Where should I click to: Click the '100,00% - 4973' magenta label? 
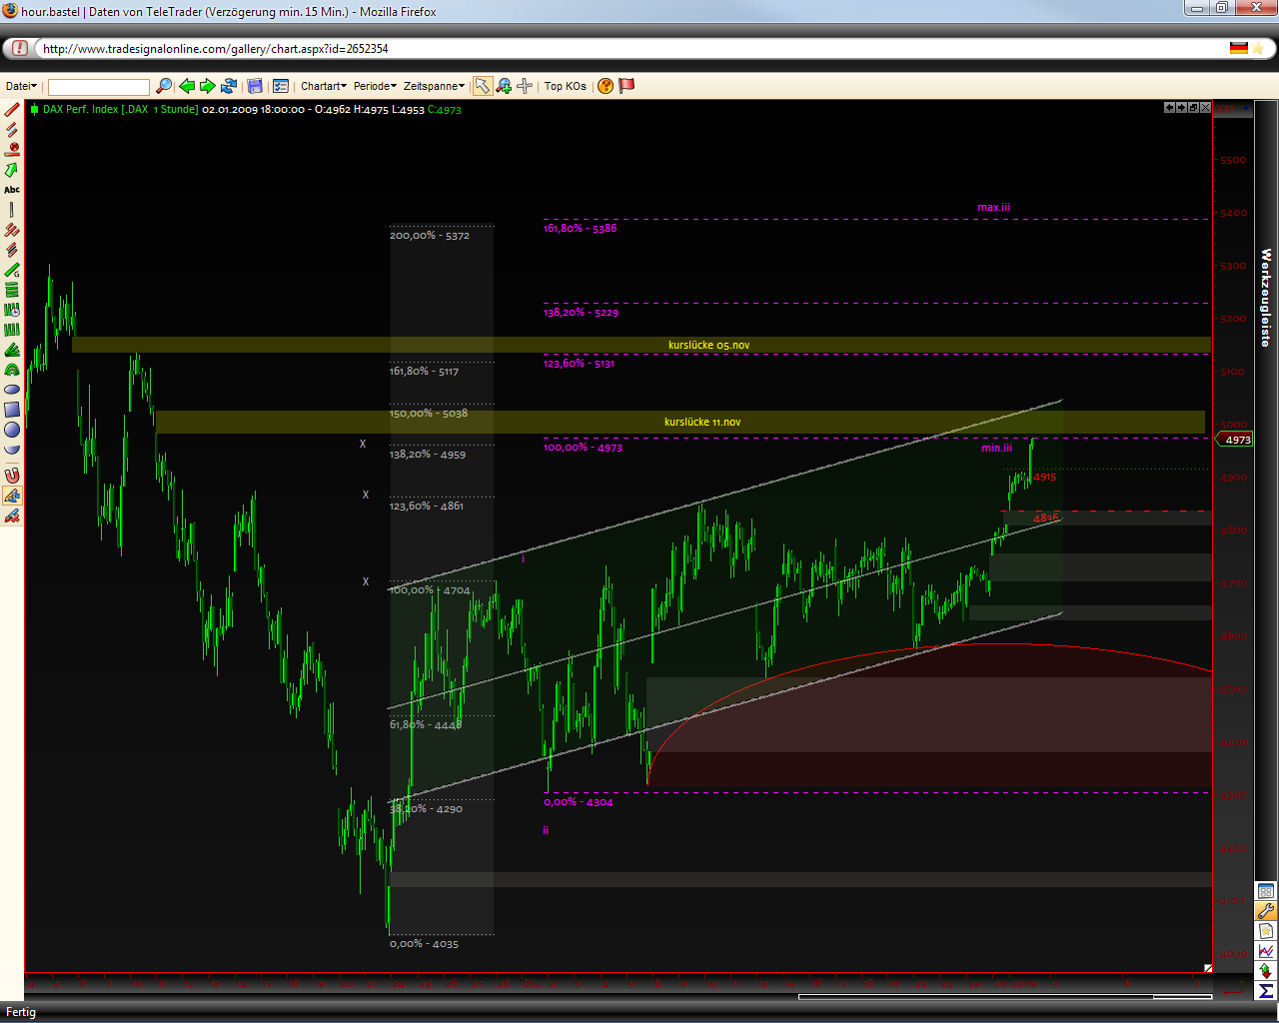(583, 448)
